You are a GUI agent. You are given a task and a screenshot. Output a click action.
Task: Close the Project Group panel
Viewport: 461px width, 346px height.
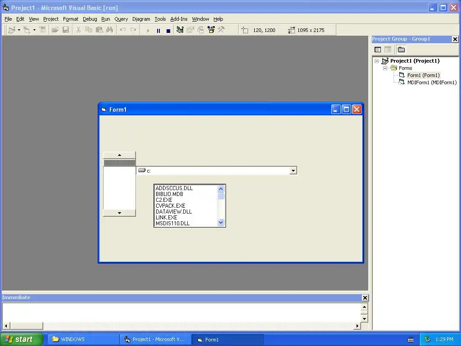point(455,39)
